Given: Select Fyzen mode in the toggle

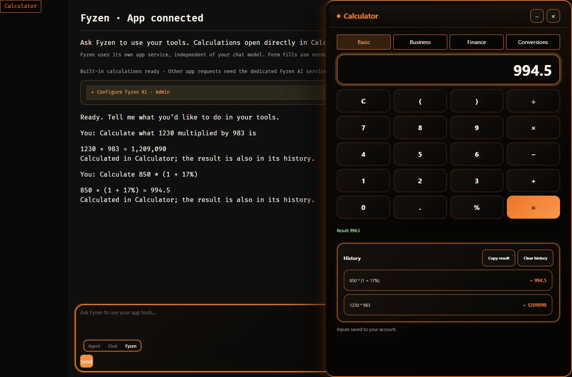Looking at the screenshot, I should tap(131, 346).
